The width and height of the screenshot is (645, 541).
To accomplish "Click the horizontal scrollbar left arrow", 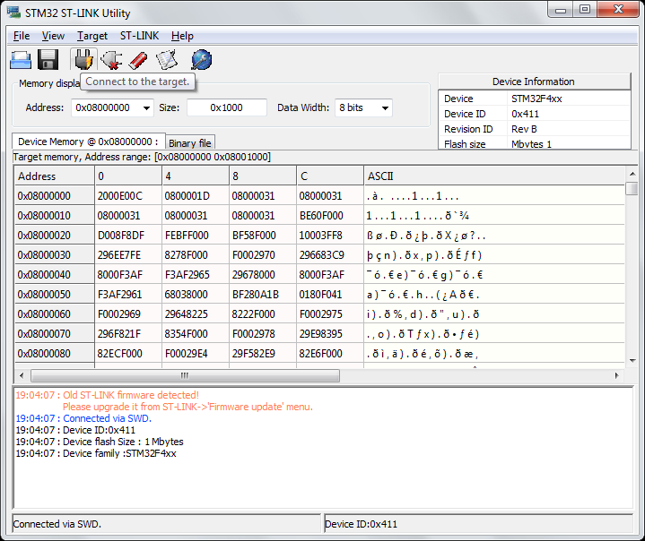I will [x=22, y=375].
